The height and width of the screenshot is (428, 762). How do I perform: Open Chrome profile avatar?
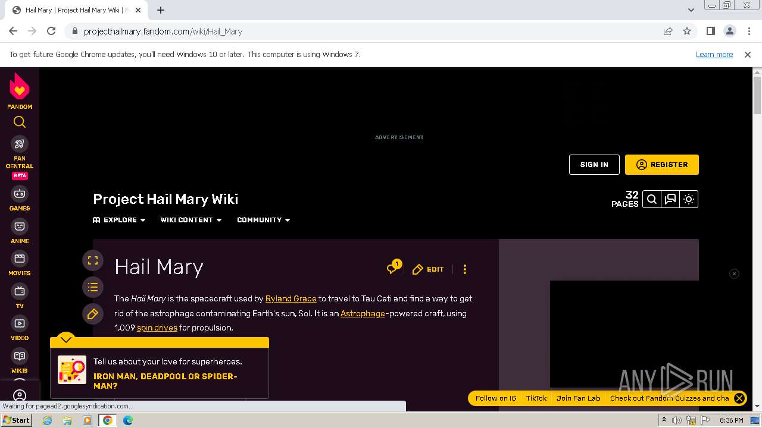[729, 31]
